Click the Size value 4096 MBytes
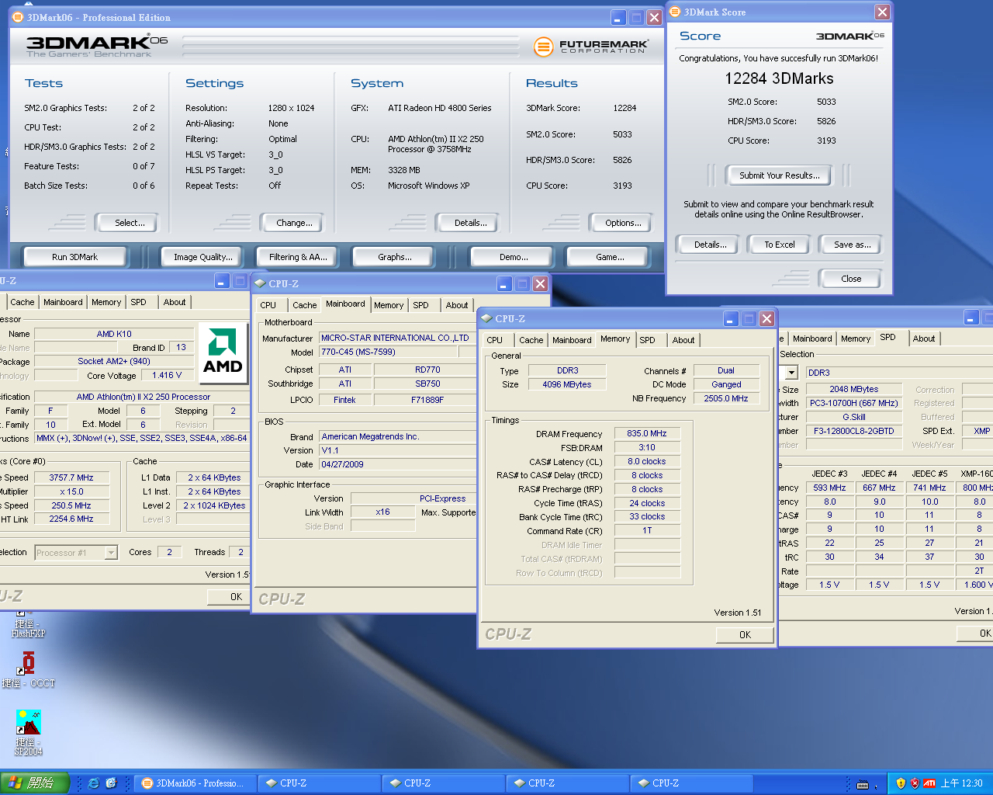The width and height of the screenshot is (993, 795). coord(567,384)
